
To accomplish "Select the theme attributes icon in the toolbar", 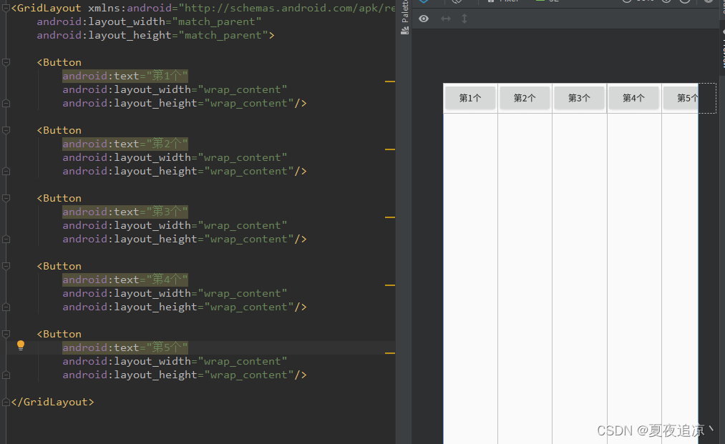I will tap(455, 2).
